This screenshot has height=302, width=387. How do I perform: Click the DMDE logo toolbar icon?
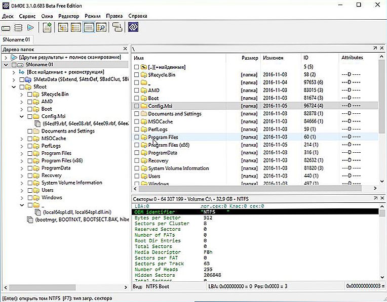(133, 27)
